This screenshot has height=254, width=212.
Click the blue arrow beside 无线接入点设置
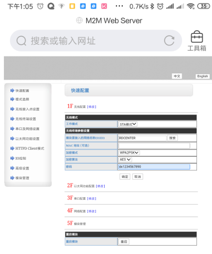tap(12, 109)
